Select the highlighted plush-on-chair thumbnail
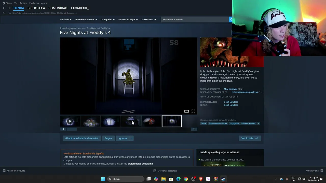326x183 pixels. click(x=172, y=121)
